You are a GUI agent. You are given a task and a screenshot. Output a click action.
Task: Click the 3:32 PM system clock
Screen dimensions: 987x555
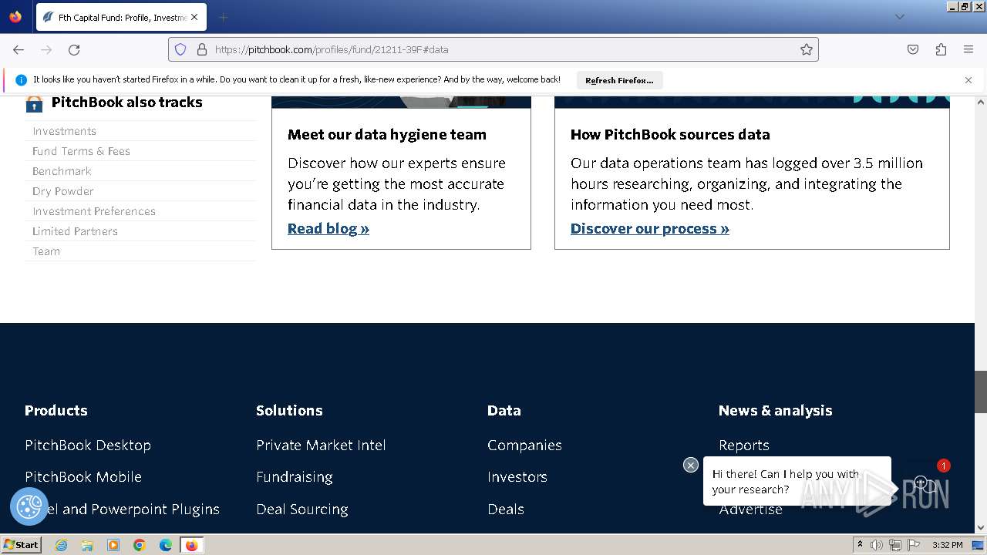point(947,545)
